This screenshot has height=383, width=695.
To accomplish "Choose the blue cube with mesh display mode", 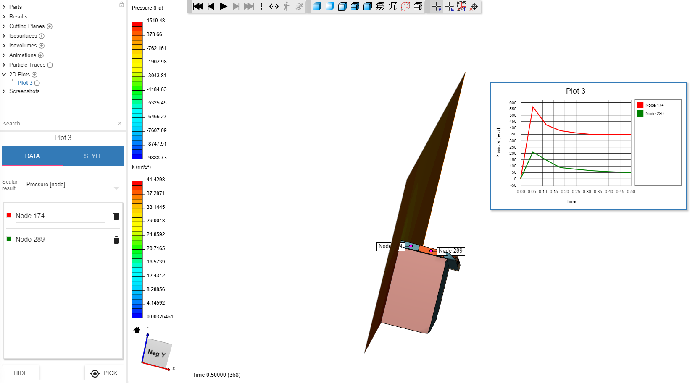I will [355, 6].
